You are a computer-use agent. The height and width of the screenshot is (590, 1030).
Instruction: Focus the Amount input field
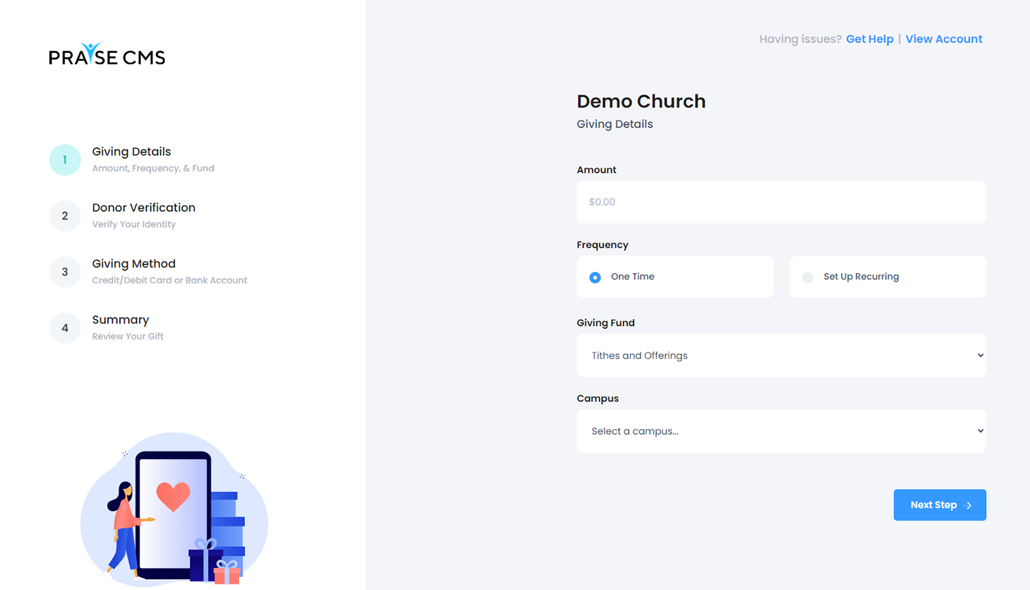(781, 202)
